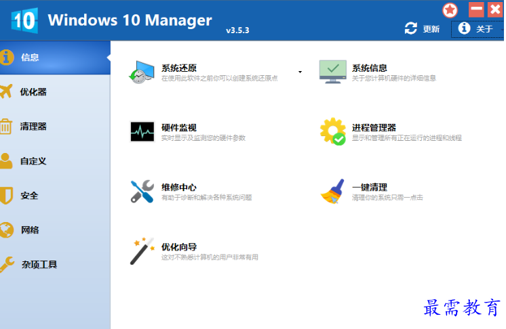Click the 系统还原 monitor clock icon
The image size is (506, 329).
142,72
